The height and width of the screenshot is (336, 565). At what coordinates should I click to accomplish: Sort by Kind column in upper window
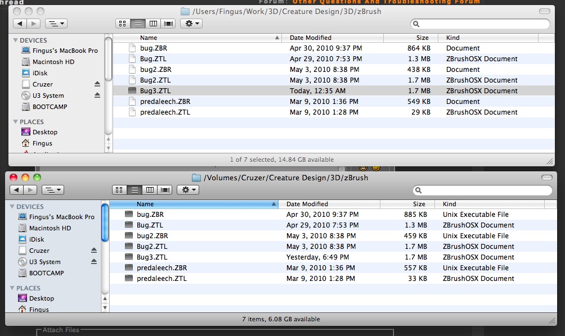(x=488, y=38)
